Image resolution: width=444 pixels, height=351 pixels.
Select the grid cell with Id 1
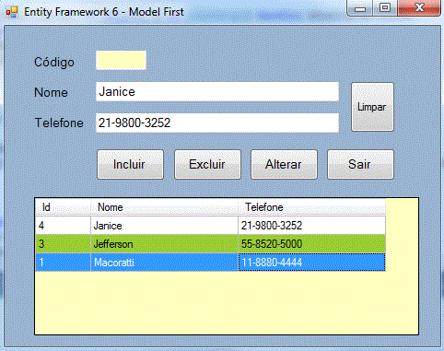63,263
